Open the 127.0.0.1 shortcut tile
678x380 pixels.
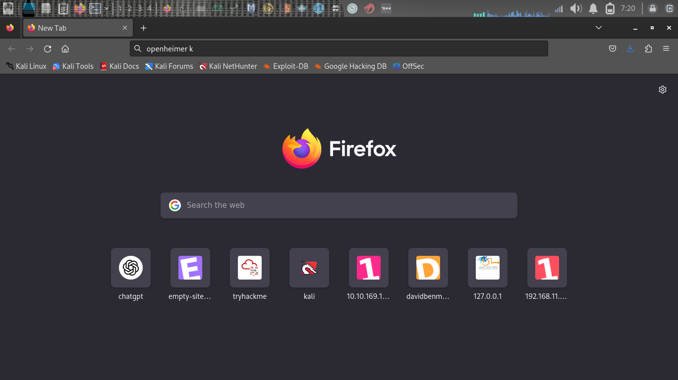[488, 268]
